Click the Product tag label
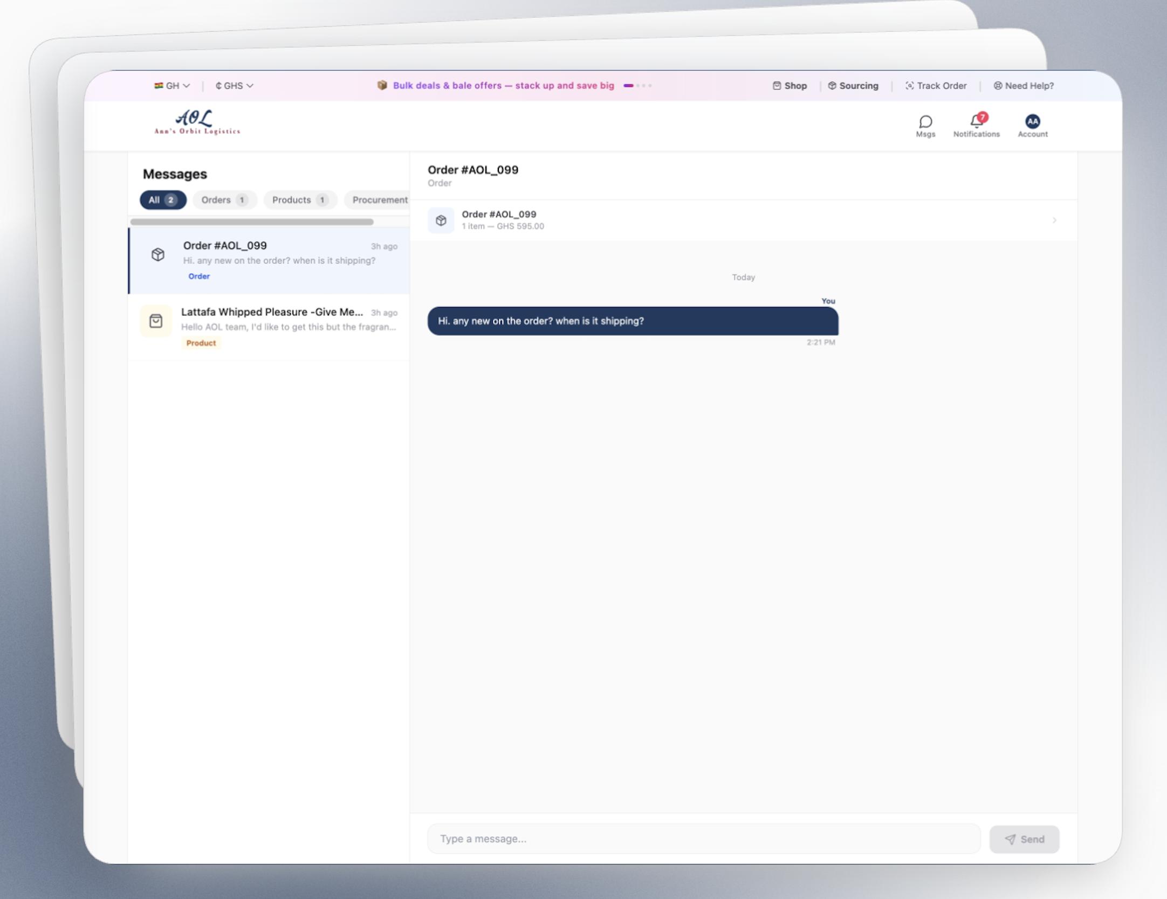 coord(201,343)
